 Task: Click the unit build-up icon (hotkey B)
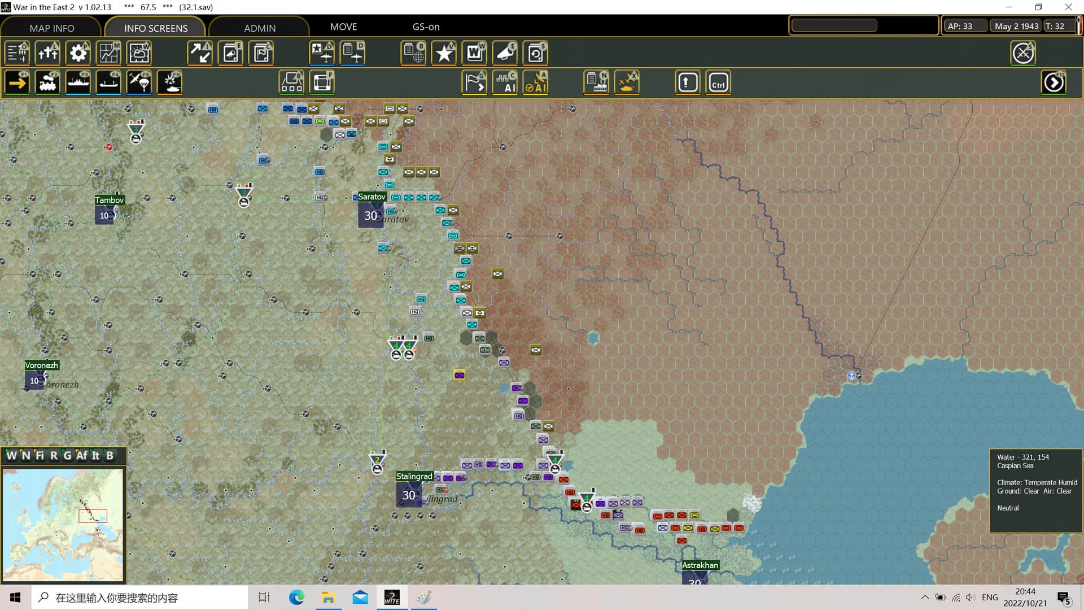pyautogui.click(x=291, y=83)
